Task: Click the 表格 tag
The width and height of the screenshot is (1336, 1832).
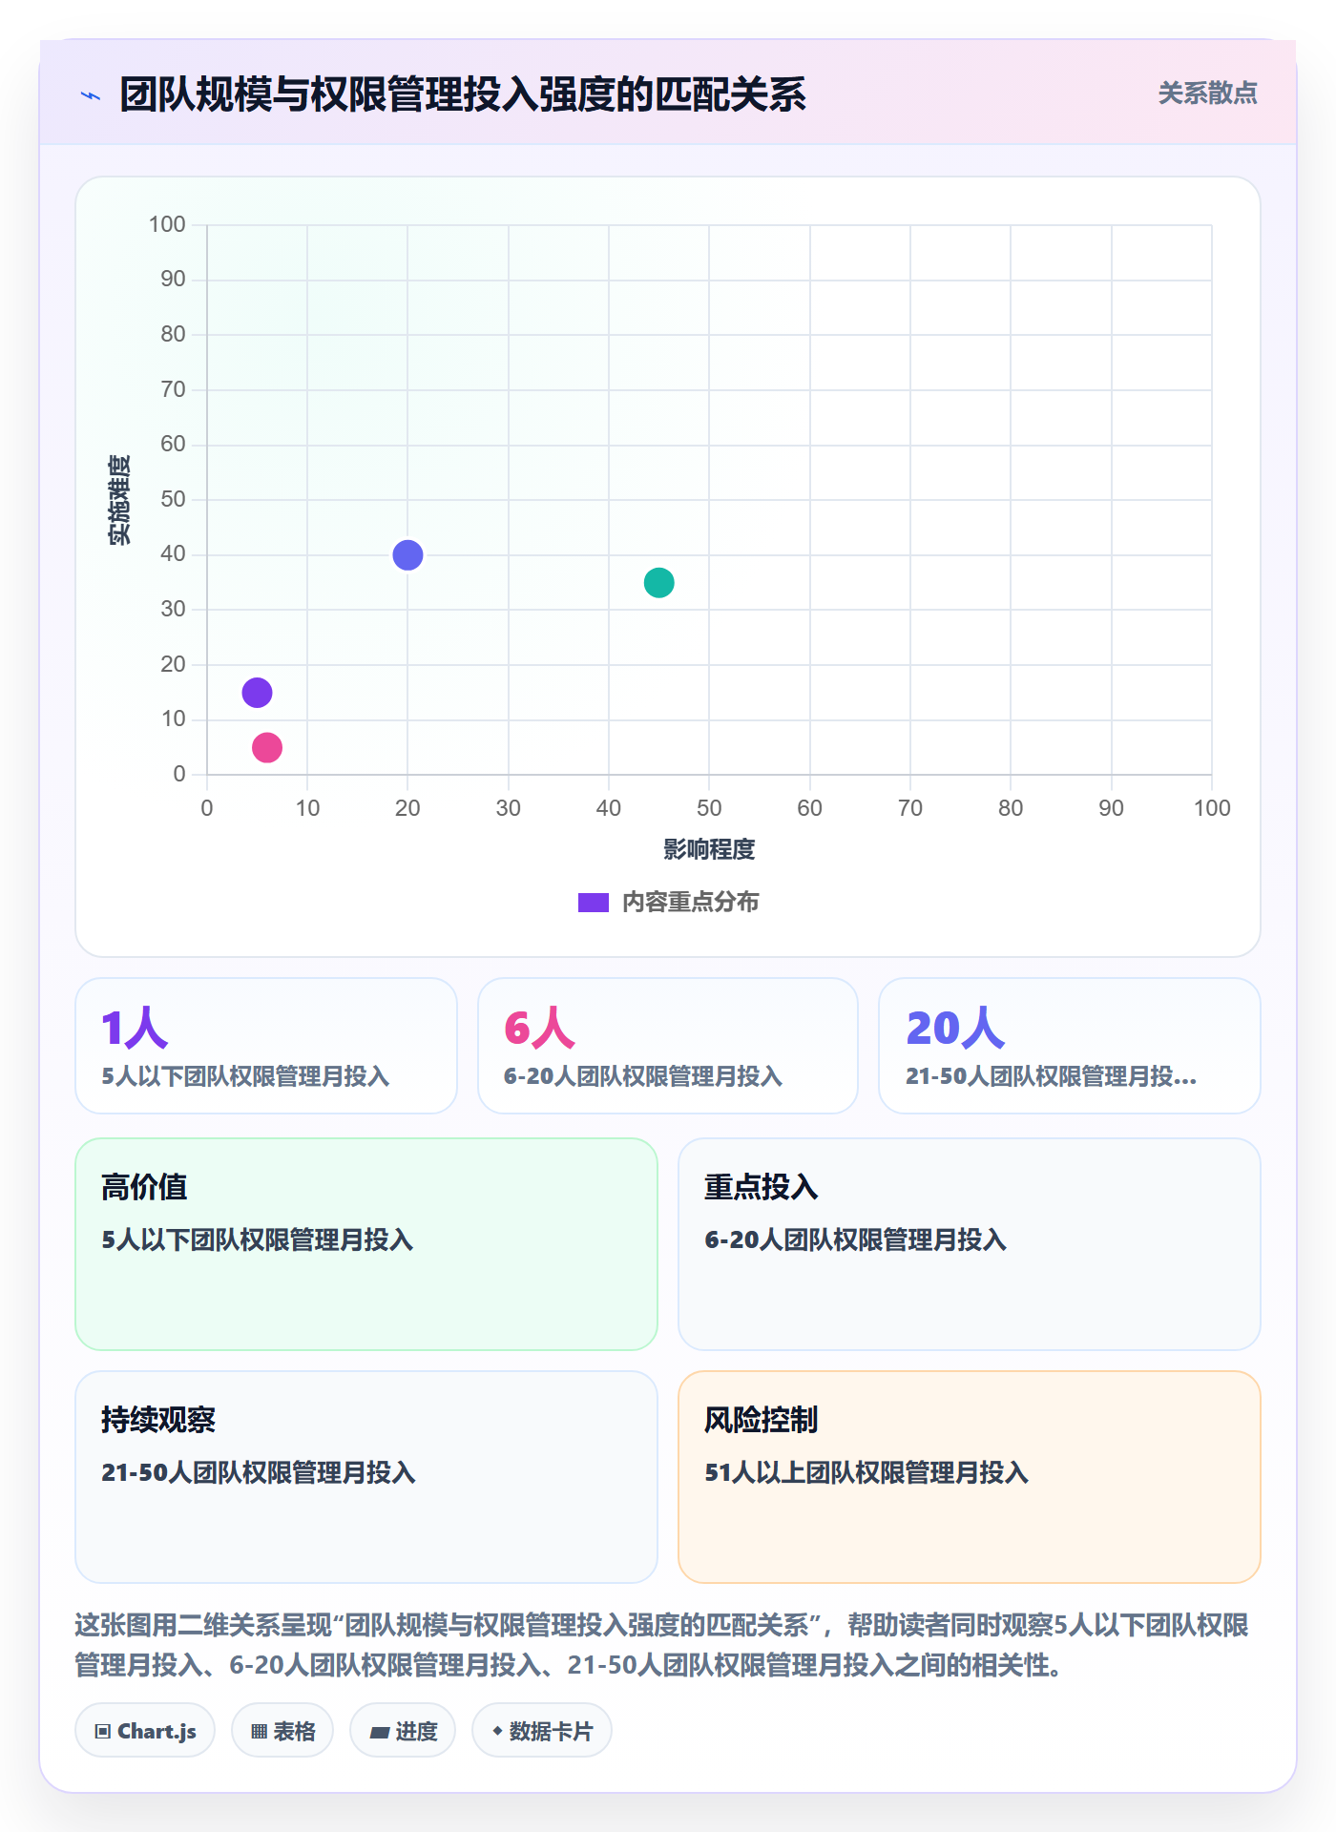Action: click(x=282, y=1731)
